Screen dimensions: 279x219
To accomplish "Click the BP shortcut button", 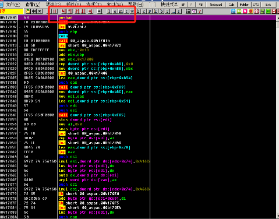I will pos(183,5).
